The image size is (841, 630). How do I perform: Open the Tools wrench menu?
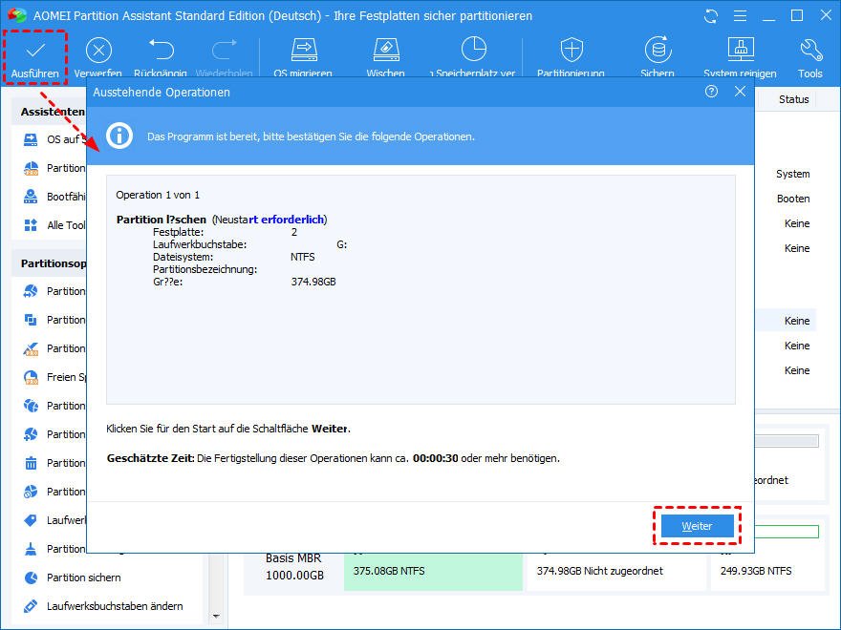(x=809, y=51)
